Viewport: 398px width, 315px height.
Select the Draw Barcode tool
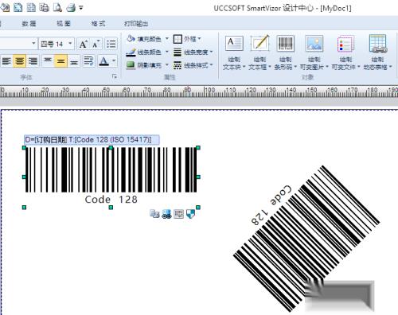tap(286, 52)
